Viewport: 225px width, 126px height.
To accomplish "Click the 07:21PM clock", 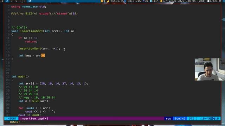I will [x=214, y=1].
